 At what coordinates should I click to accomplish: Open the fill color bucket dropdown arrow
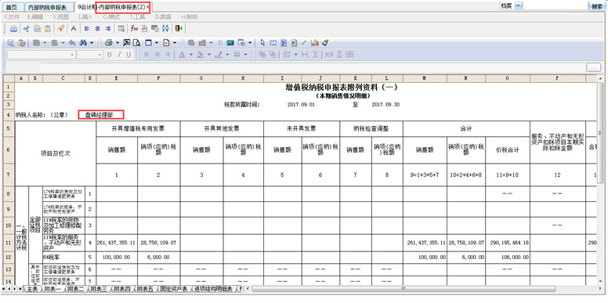(209, 55)
